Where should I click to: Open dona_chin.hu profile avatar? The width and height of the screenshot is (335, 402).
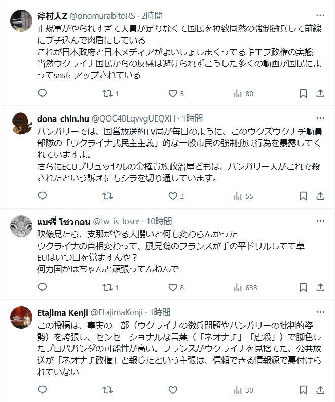[x=22, y=123]
